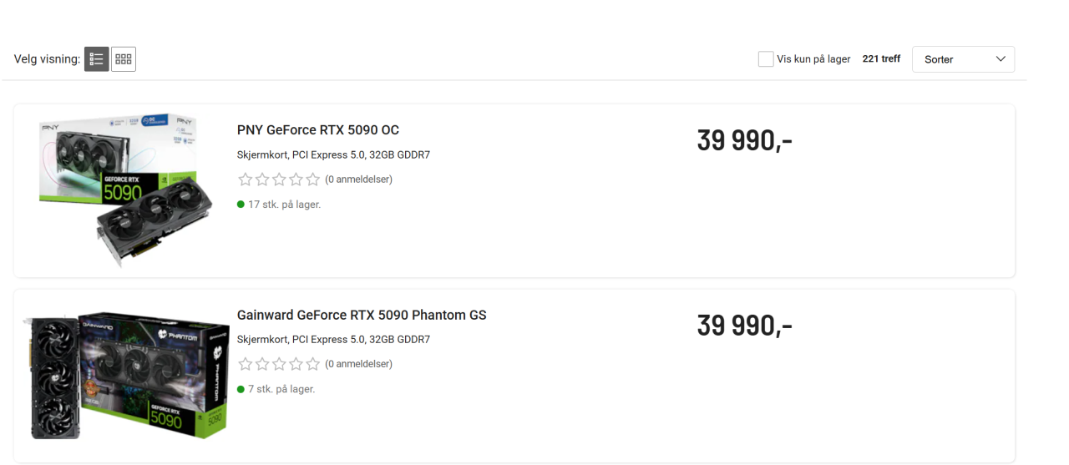Click the Sorter dropdown chevron arrow
This screenshot has width=1069, height=465.
coord(1001,59)
